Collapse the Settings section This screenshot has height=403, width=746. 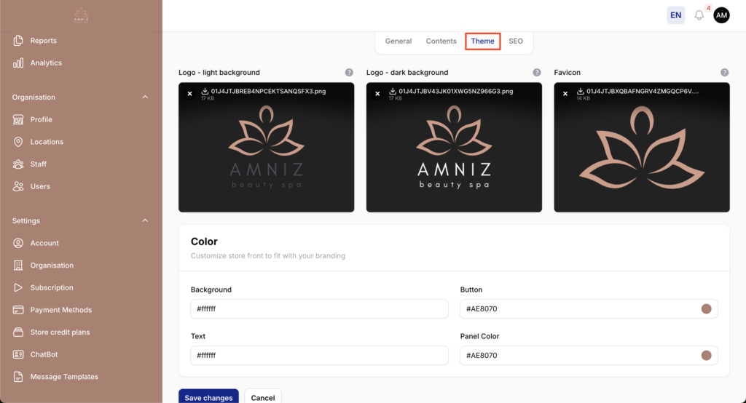point(144,221)
